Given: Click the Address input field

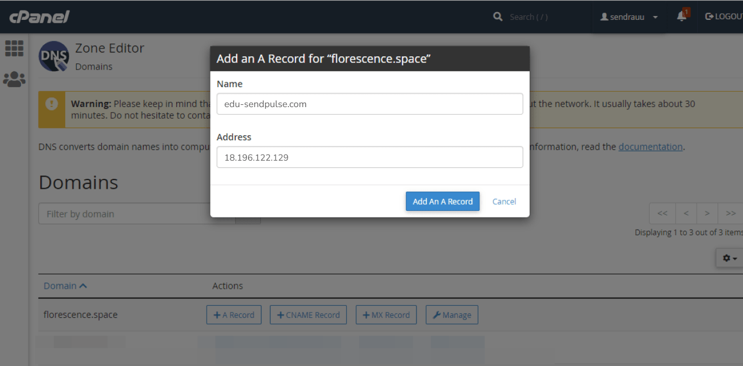Looking at the screenshot, I should pyautogui.click(x=370, y=157).
